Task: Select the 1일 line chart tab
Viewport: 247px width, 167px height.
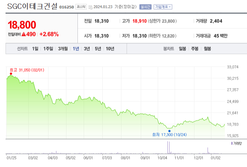Action: click(x=35, y=49)
